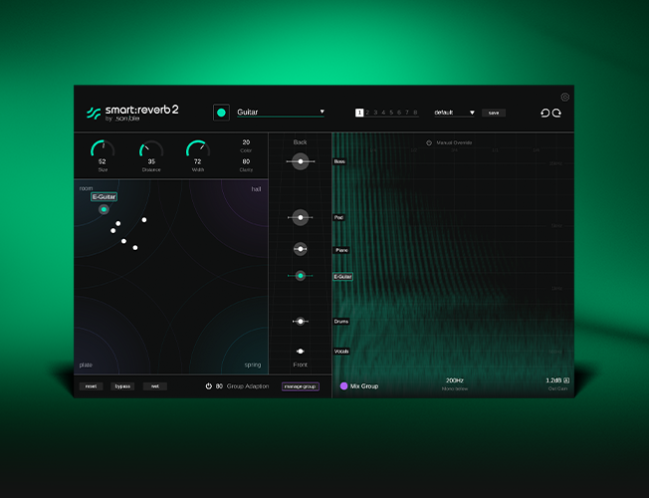Click the Group Adaption value 80
Screen dimensions: 649x498
pyautogui.click(x=219, y=386)
